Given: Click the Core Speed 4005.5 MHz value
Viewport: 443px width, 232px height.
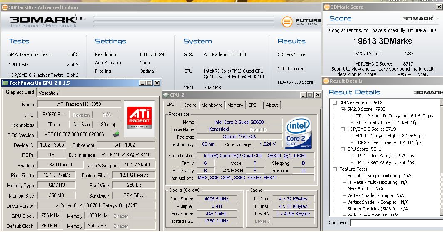Looking at the screenshot, I should pyautogui.click(x=217, y=199).
